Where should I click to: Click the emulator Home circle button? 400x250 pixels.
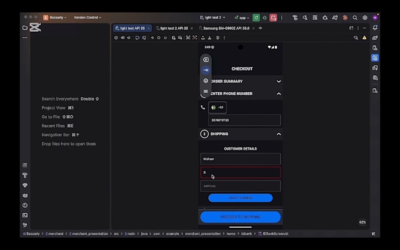tap(159, 38)
